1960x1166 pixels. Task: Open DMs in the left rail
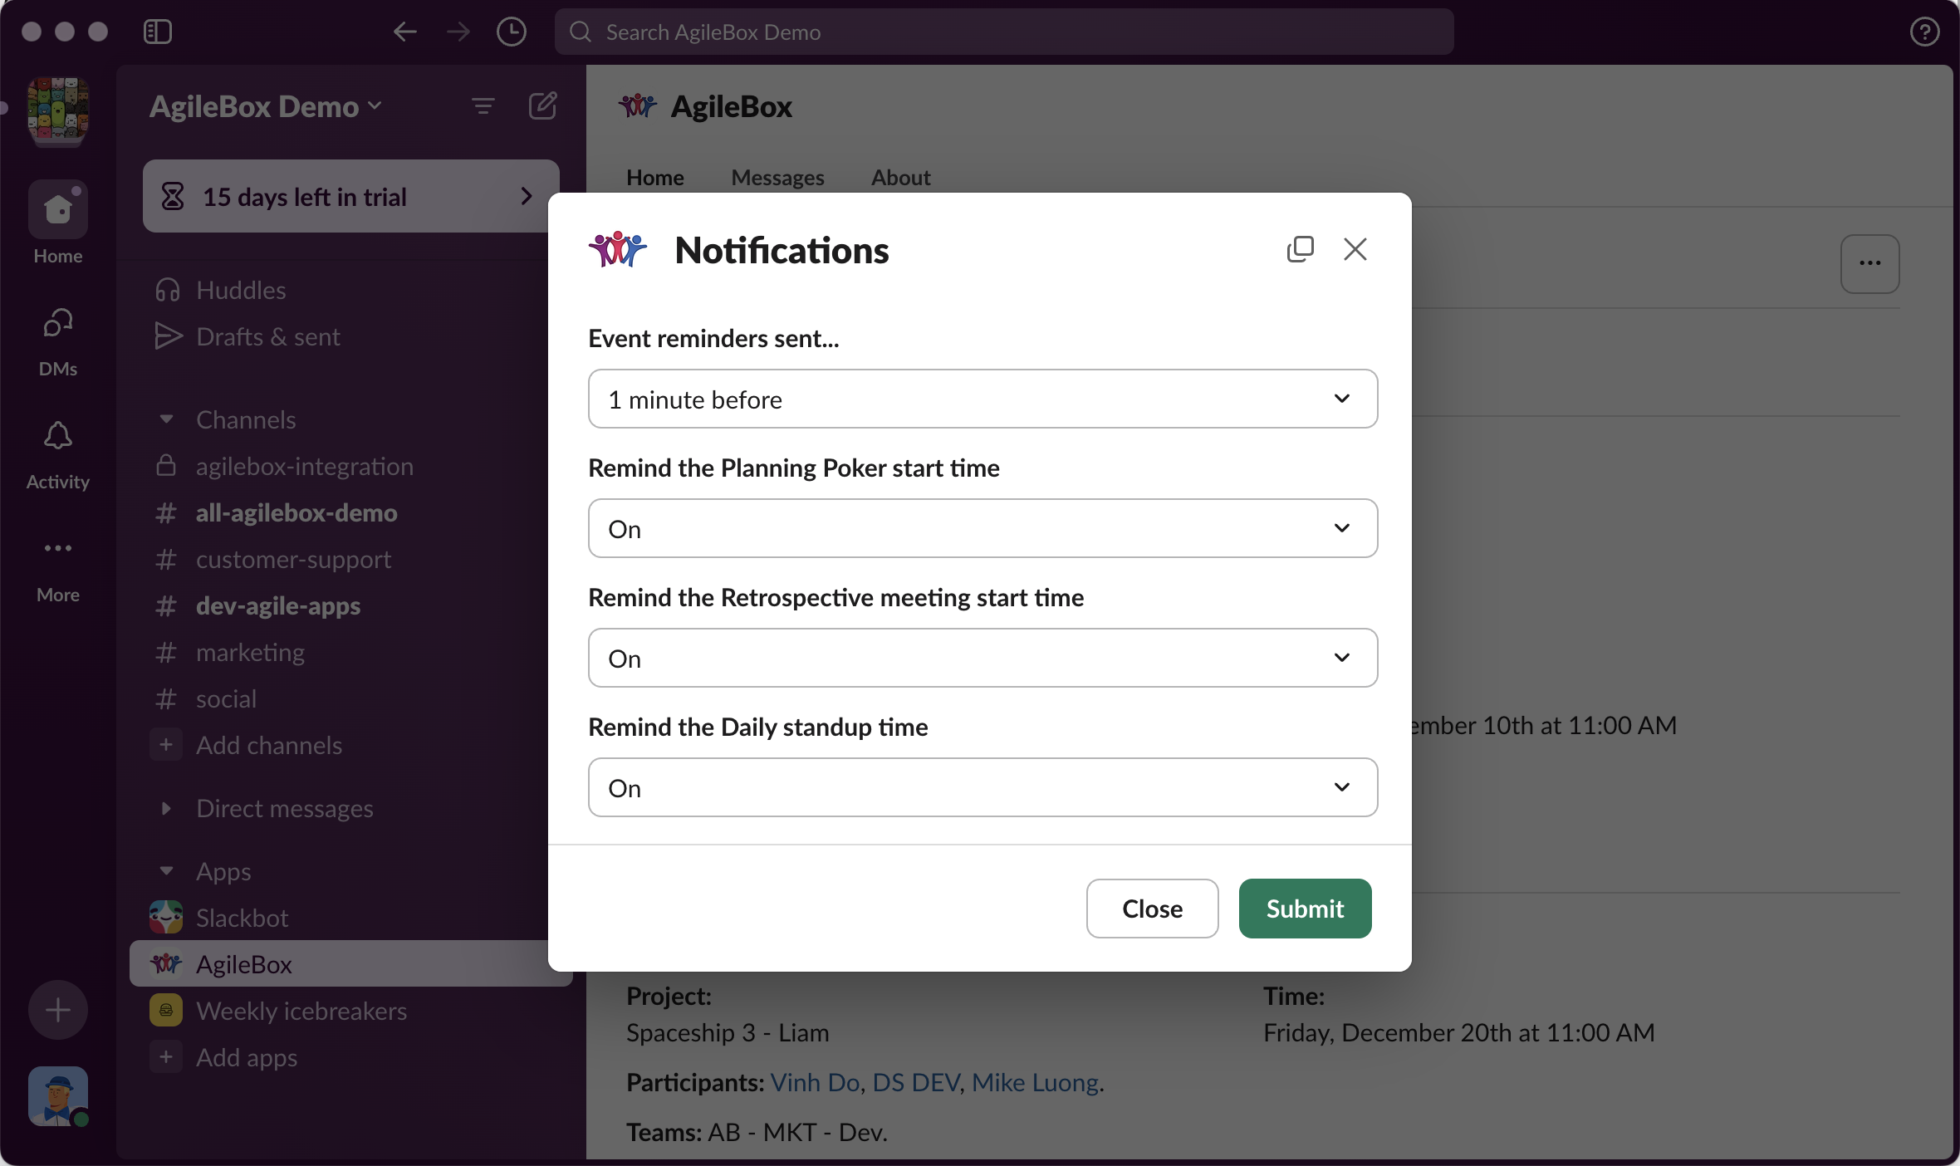pos(57,340)
